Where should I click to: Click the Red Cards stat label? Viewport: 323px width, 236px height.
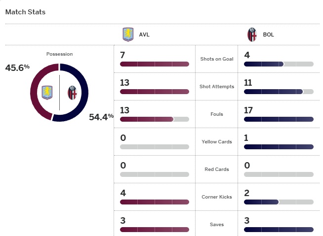click(x=217, y=169)
